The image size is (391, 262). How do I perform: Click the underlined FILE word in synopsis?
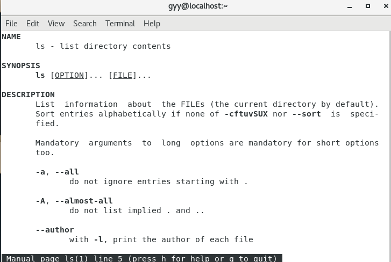(x=123, y=75)
